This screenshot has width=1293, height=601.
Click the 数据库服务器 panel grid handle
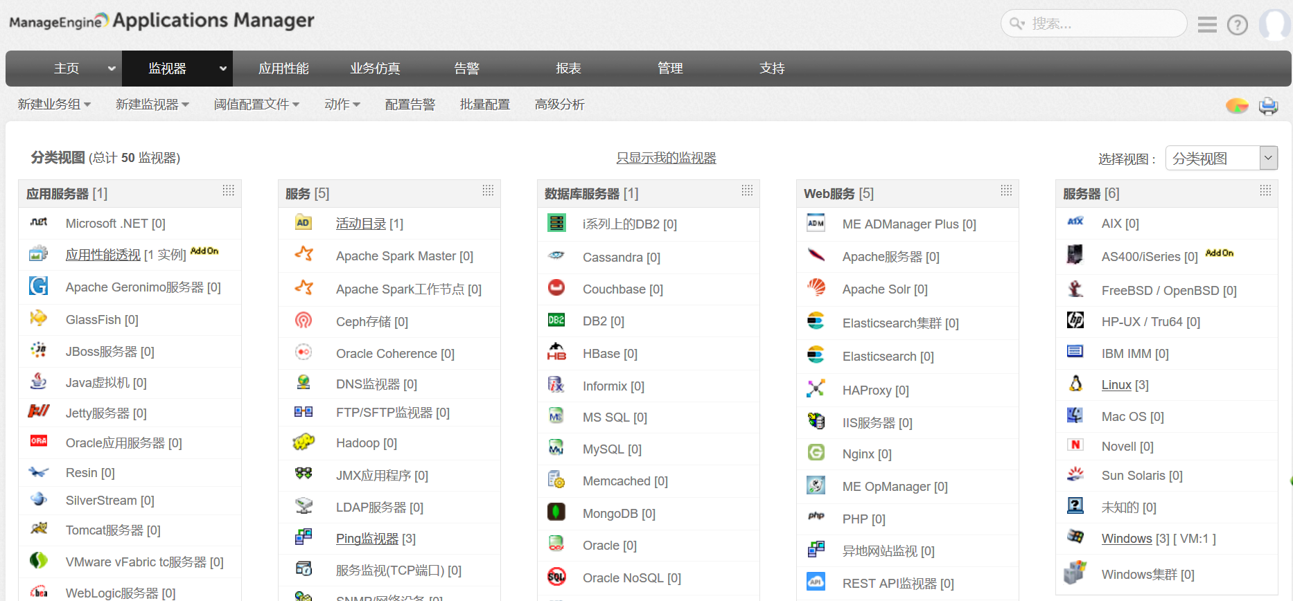(748, 190)
